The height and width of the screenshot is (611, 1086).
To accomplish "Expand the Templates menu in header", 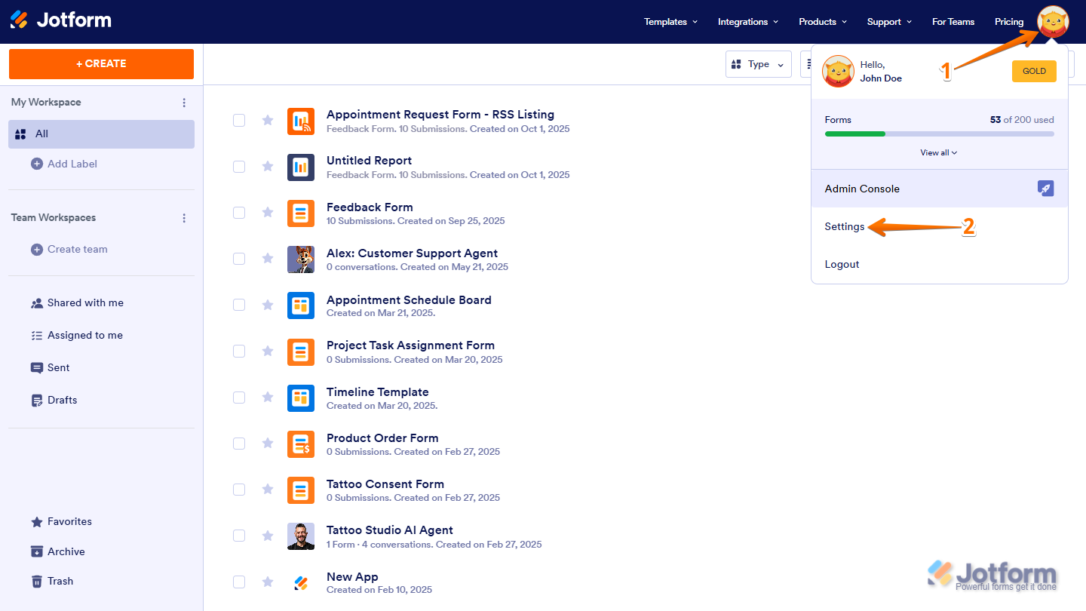I will [x=670, y=22].
